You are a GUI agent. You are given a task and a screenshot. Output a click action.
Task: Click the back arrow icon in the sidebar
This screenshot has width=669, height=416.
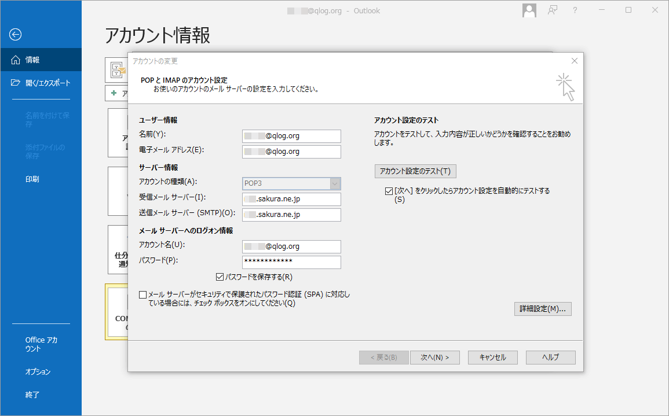16,35
